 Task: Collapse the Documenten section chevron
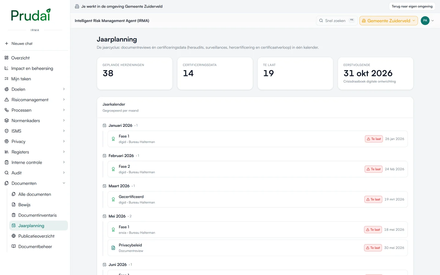click(64, 183)
